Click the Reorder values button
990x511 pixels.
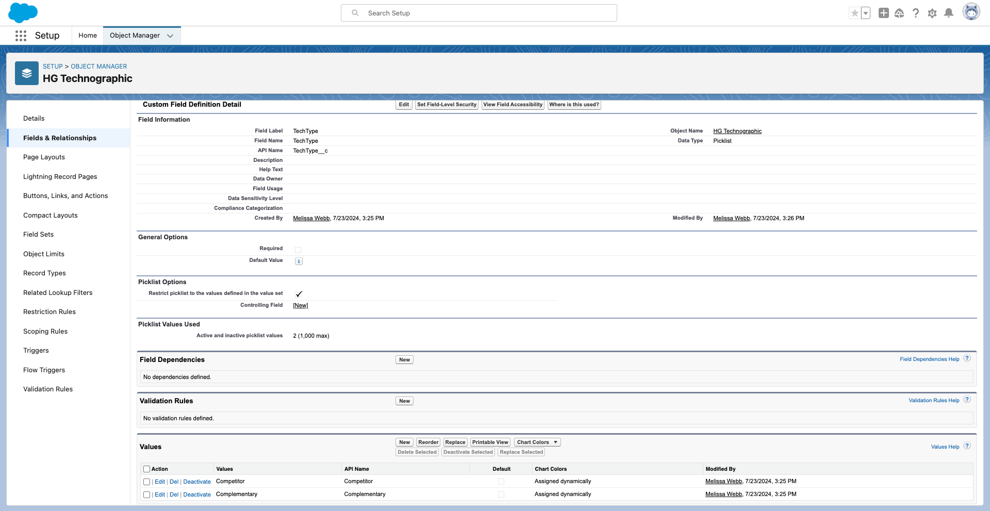(428, 442)
